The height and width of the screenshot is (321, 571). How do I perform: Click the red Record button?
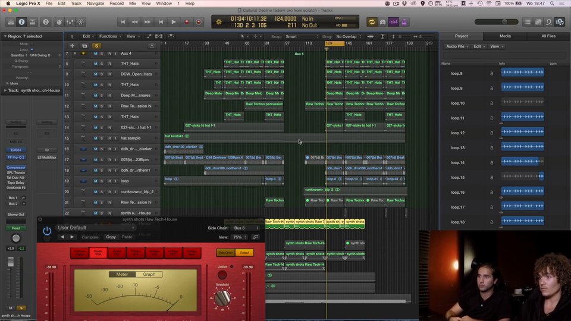tap(186, 22)
